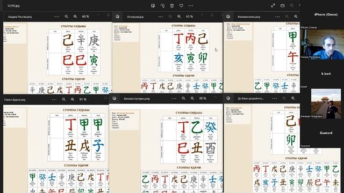Zoom in on Виталик Бутерин.png window
Image resolution: width=344 pixels, height=193 pixels.
click(192, 99)
